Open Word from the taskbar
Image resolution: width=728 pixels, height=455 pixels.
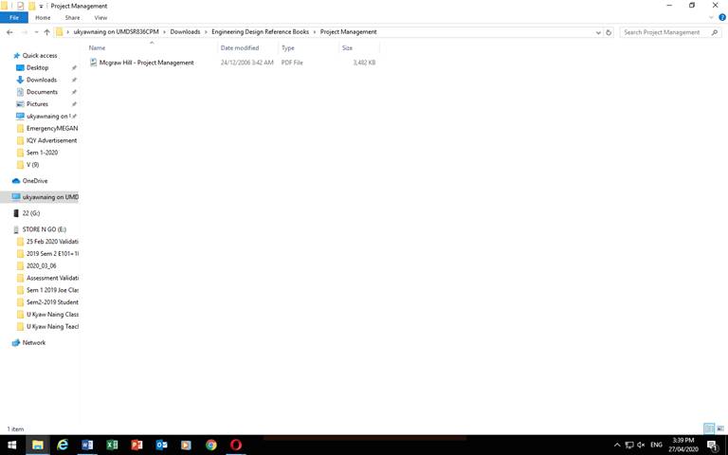point(87,445)
